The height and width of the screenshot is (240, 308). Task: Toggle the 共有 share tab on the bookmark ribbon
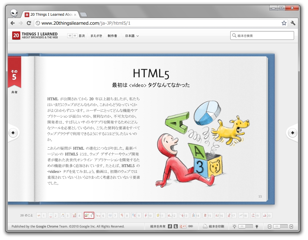tap(14, 92)
